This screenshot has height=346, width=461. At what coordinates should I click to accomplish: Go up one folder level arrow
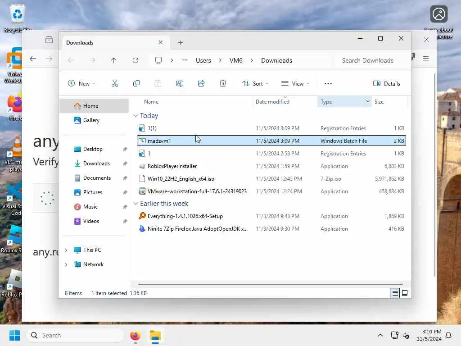[114, 60]
